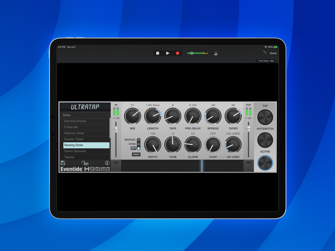The image size is (335, 251).
Task: Click the WIDTH knob
Action: [153, 144]
